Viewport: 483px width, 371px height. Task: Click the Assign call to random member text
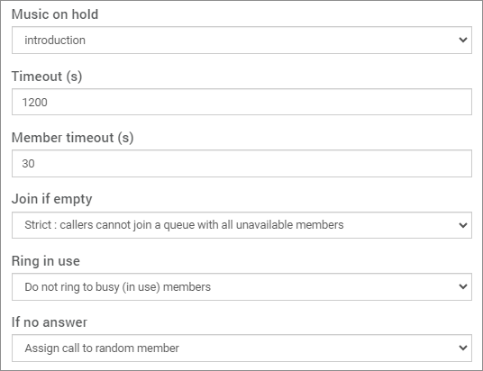[x=102, y=348]
